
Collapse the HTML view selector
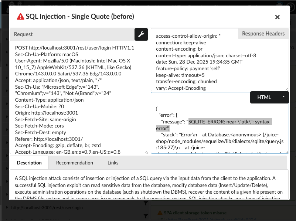[x=283, y=97]
